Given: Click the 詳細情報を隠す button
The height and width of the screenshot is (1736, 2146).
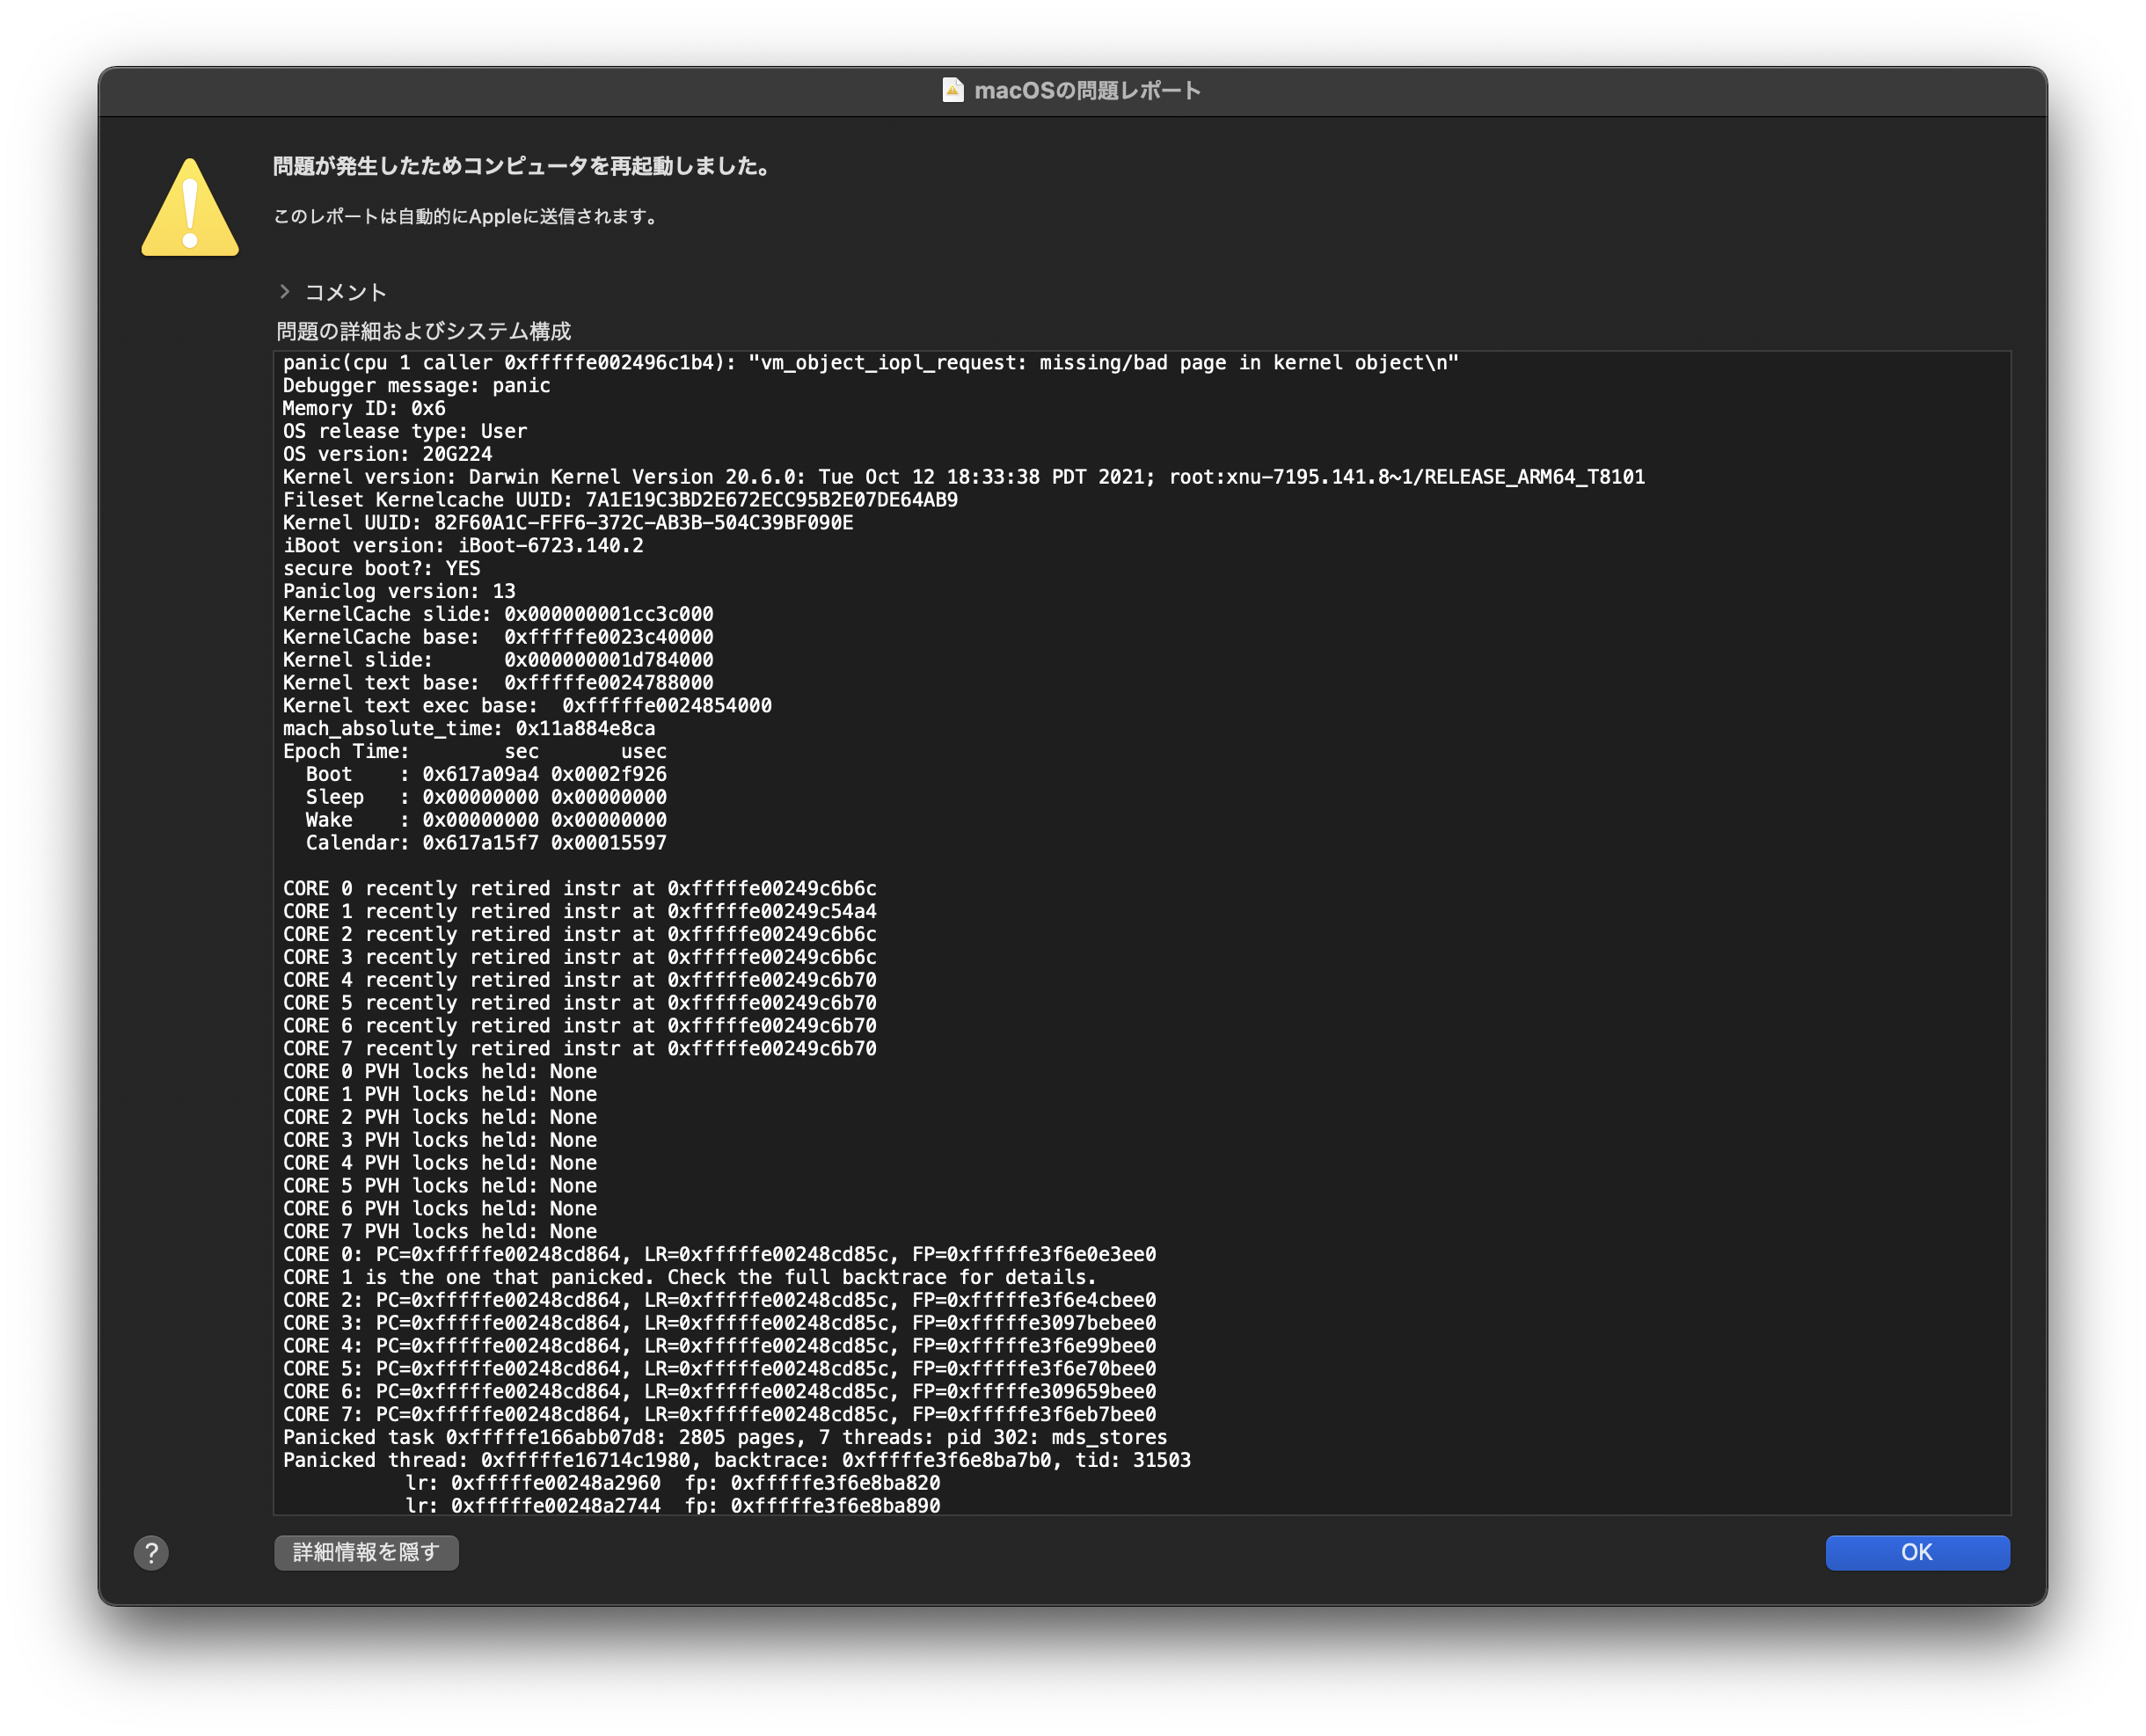Looking at the screenshot, I should [x=366, y=1552].
